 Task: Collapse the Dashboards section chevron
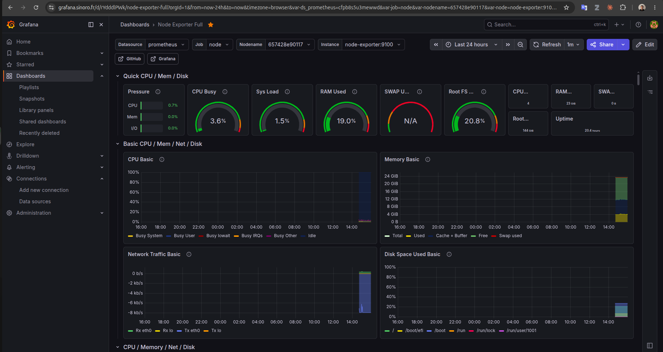pyautogui.click(x=102, y=76)
